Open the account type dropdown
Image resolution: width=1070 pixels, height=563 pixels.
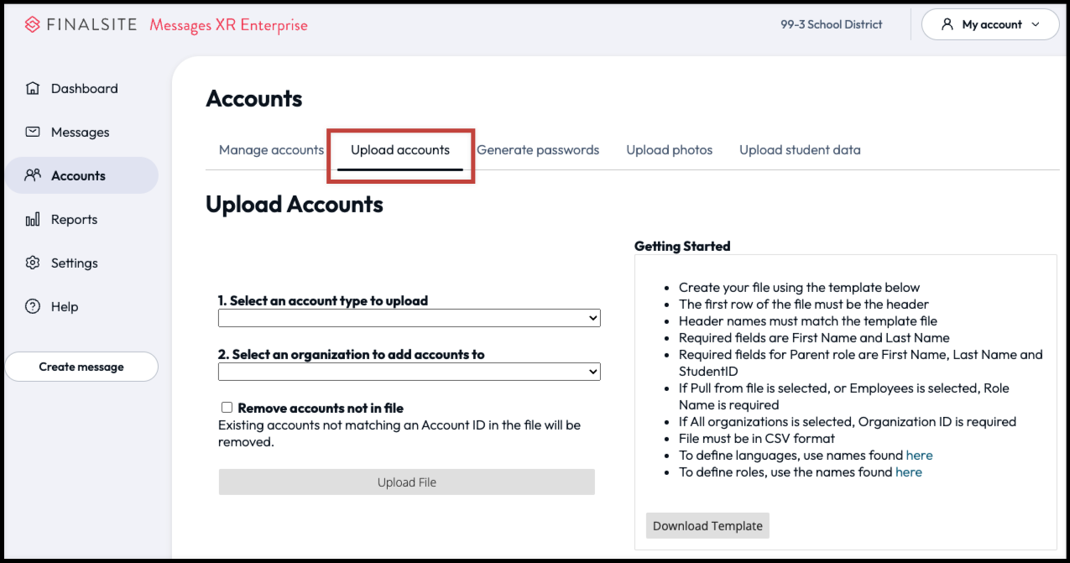click(x=409, y=318)
